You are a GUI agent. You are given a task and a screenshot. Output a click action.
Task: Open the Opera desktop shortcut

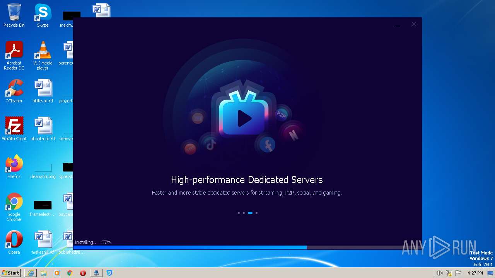pyautogui.click(x=14, y=242)
